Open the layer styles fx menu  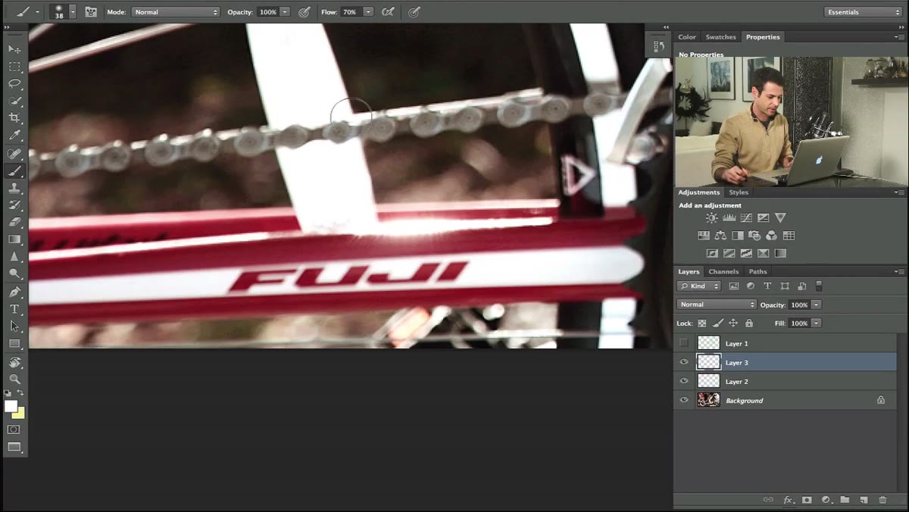(788, 500)
